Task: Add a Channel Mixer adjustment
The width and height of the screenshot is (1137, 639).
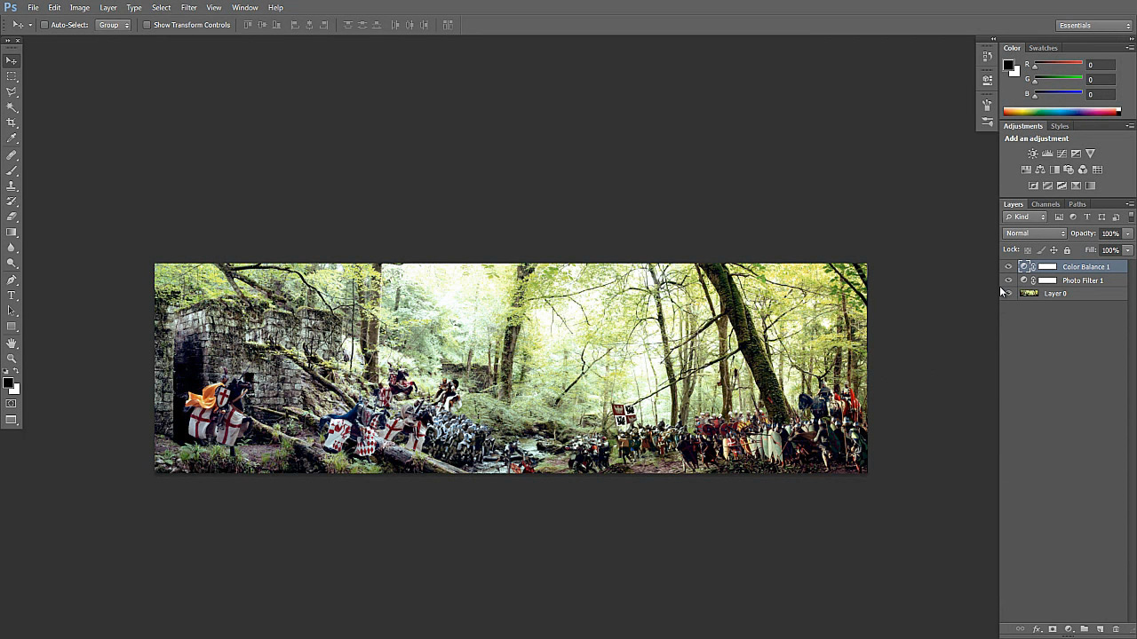Action: [x=1083, y=170]
